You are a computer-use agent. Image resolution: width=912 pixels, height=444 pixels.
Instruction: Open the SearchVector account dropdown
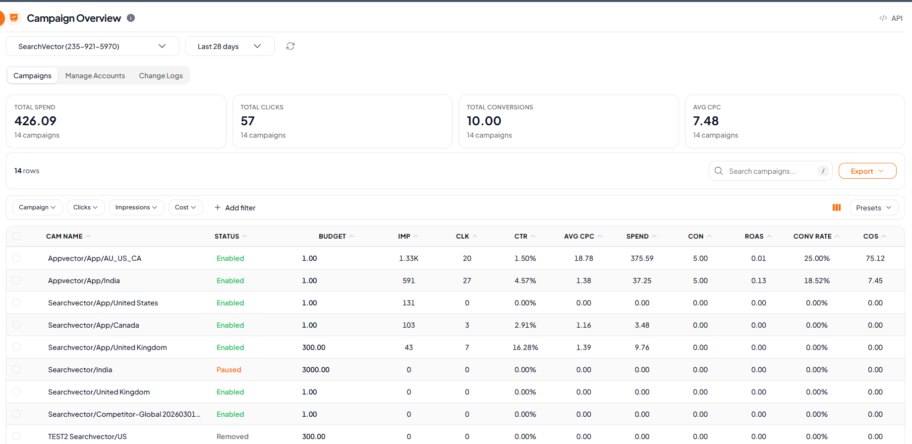pyautogui.click(x=93, y=46)
